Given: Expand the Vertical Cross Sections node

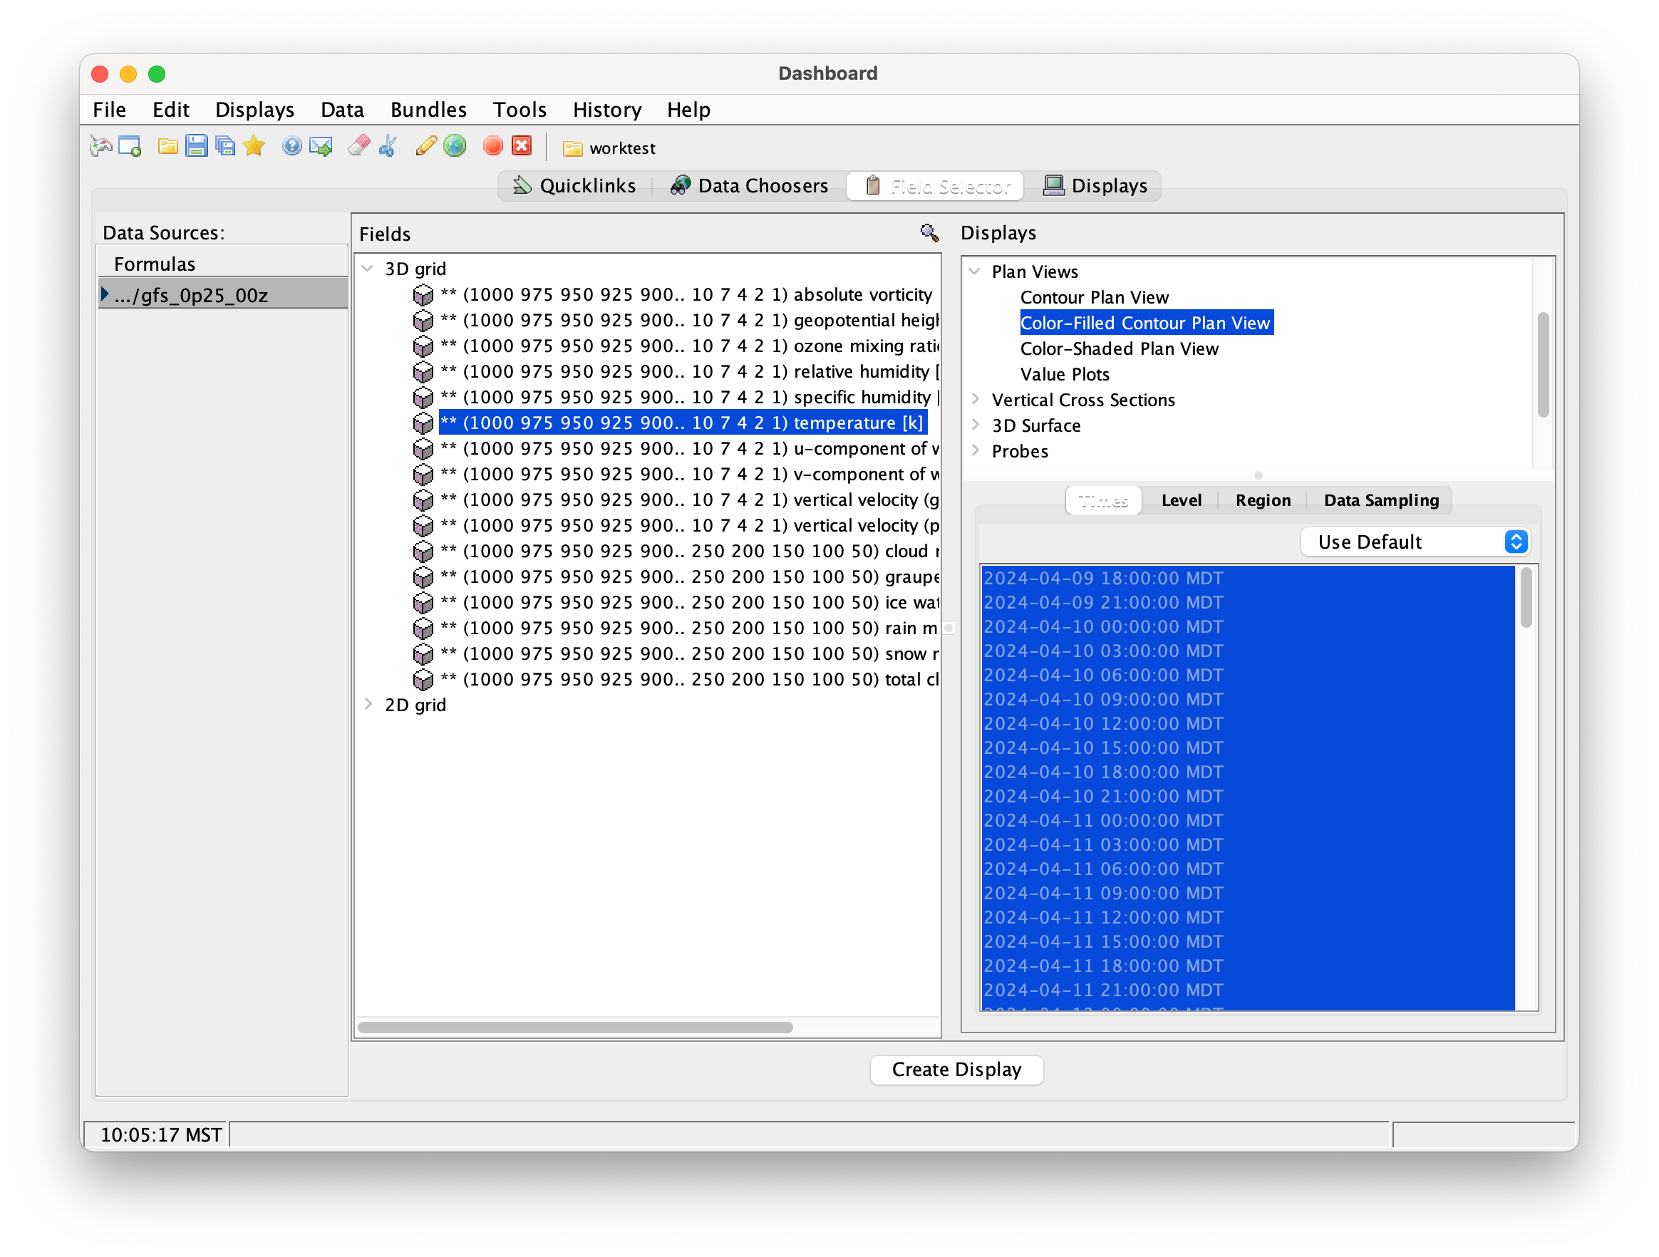Looking at the screenshot, I should pyautogui.click(x=975, y=399).
